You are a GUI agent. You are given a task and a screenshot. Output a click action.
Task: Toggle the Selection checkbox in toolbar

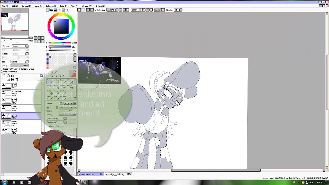[x=96, y=10]
